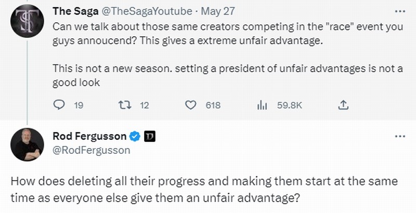Screen dimensions: 416x213
Task: Share The Saga's tweet via upload icon
Action: pos(343,105)
